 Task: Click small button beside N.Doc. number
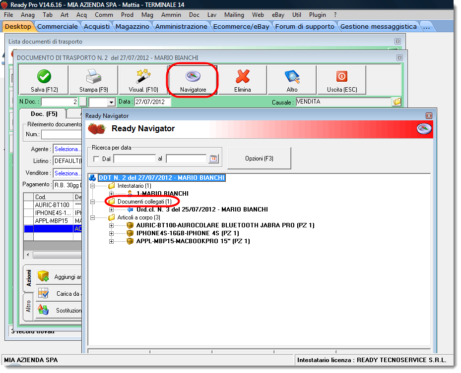tap(83, 102)
